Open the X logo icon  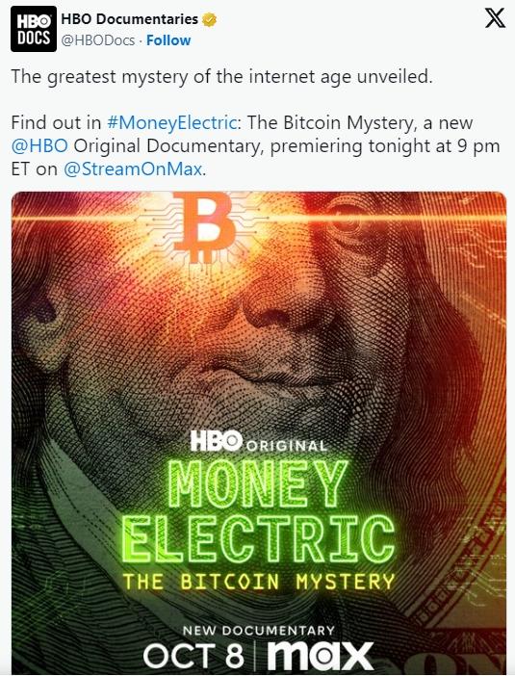click(495, 18)
